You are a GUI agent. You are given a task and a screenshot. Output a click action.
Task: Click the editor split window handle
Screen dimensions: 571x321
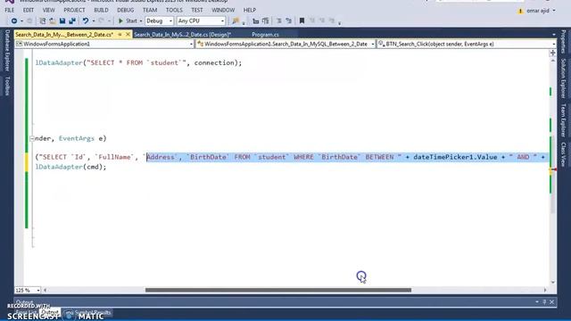point(553,53)
